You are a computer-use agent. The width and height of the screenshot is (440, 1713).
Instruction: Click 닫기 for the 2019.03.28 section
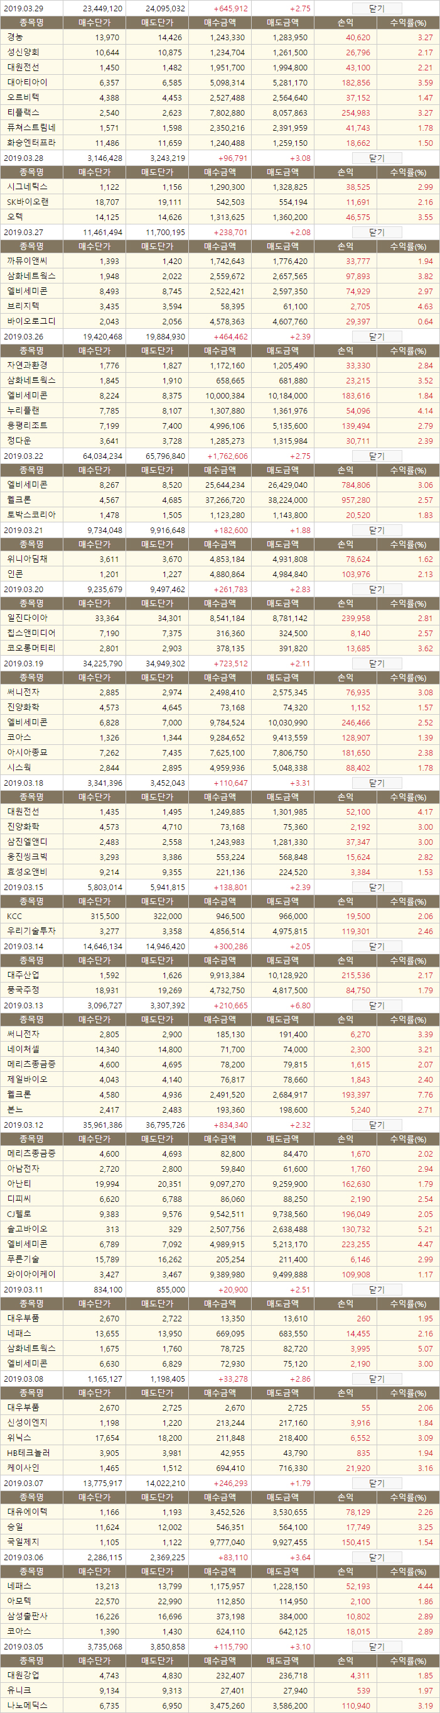click(376, 158)
